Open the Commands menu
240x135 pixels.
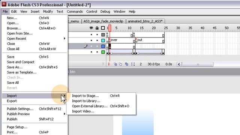click(x=75, y=12)
